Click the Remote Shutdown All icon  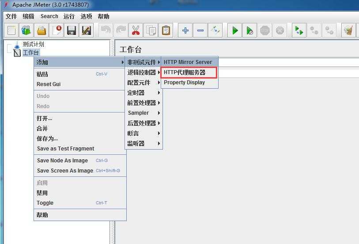click(329, 30)
